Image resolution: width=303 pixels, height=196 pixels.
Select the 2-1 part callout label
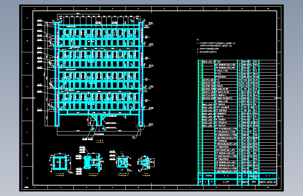(x=39, y=20)
